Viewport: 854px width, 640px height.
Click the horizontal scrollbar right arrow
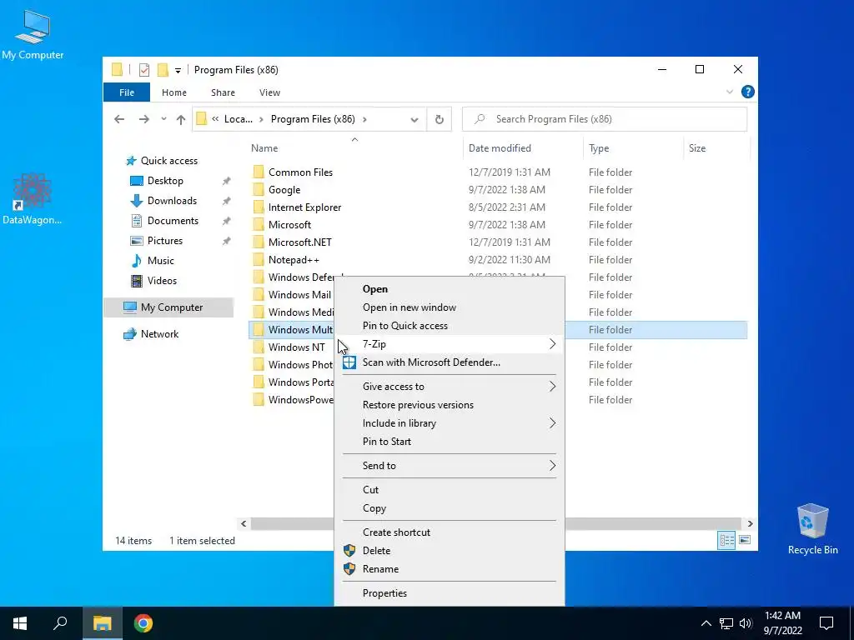tap(750, 523)
